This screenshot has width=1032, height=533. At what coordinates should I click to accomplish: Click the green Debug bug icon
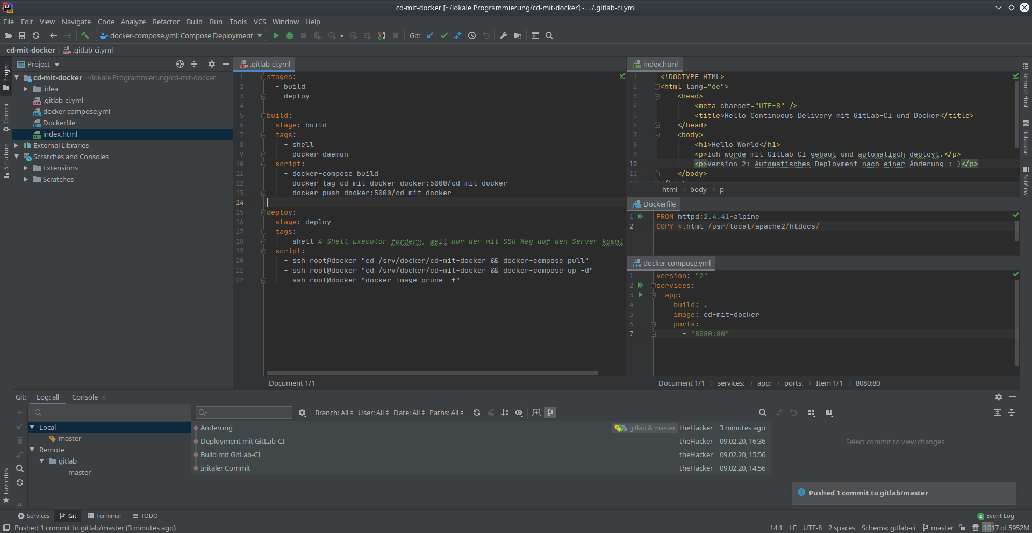[x=290, y=35]
